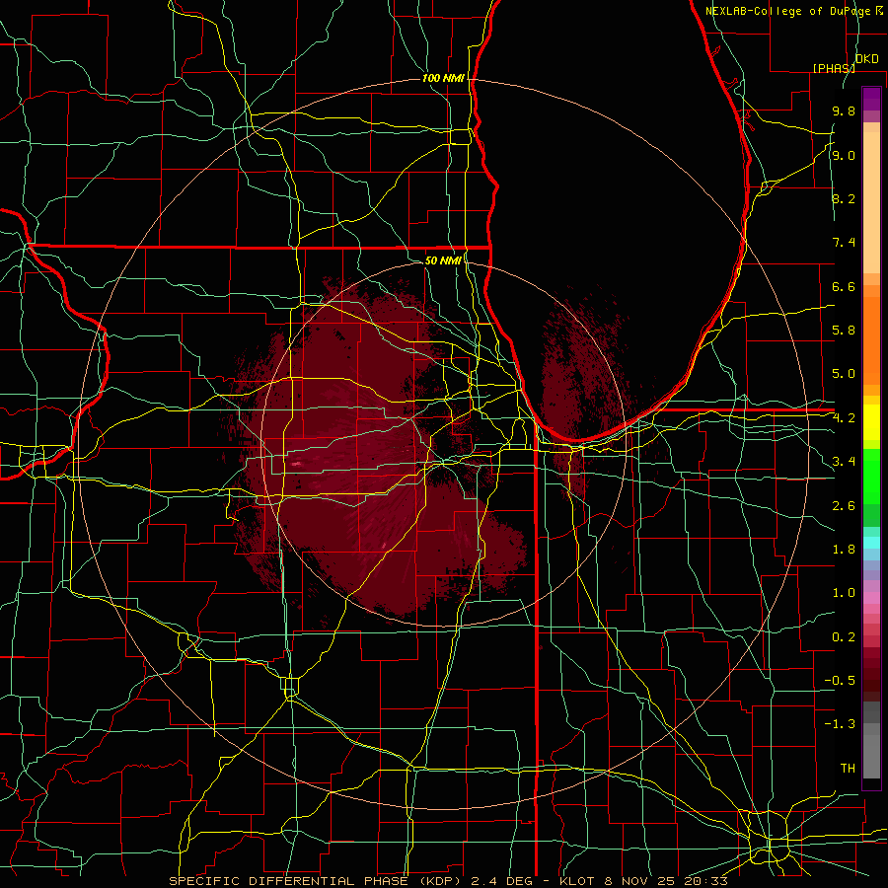
Task: Click the 9.8 value on the legend
Action: coord(844,111)
